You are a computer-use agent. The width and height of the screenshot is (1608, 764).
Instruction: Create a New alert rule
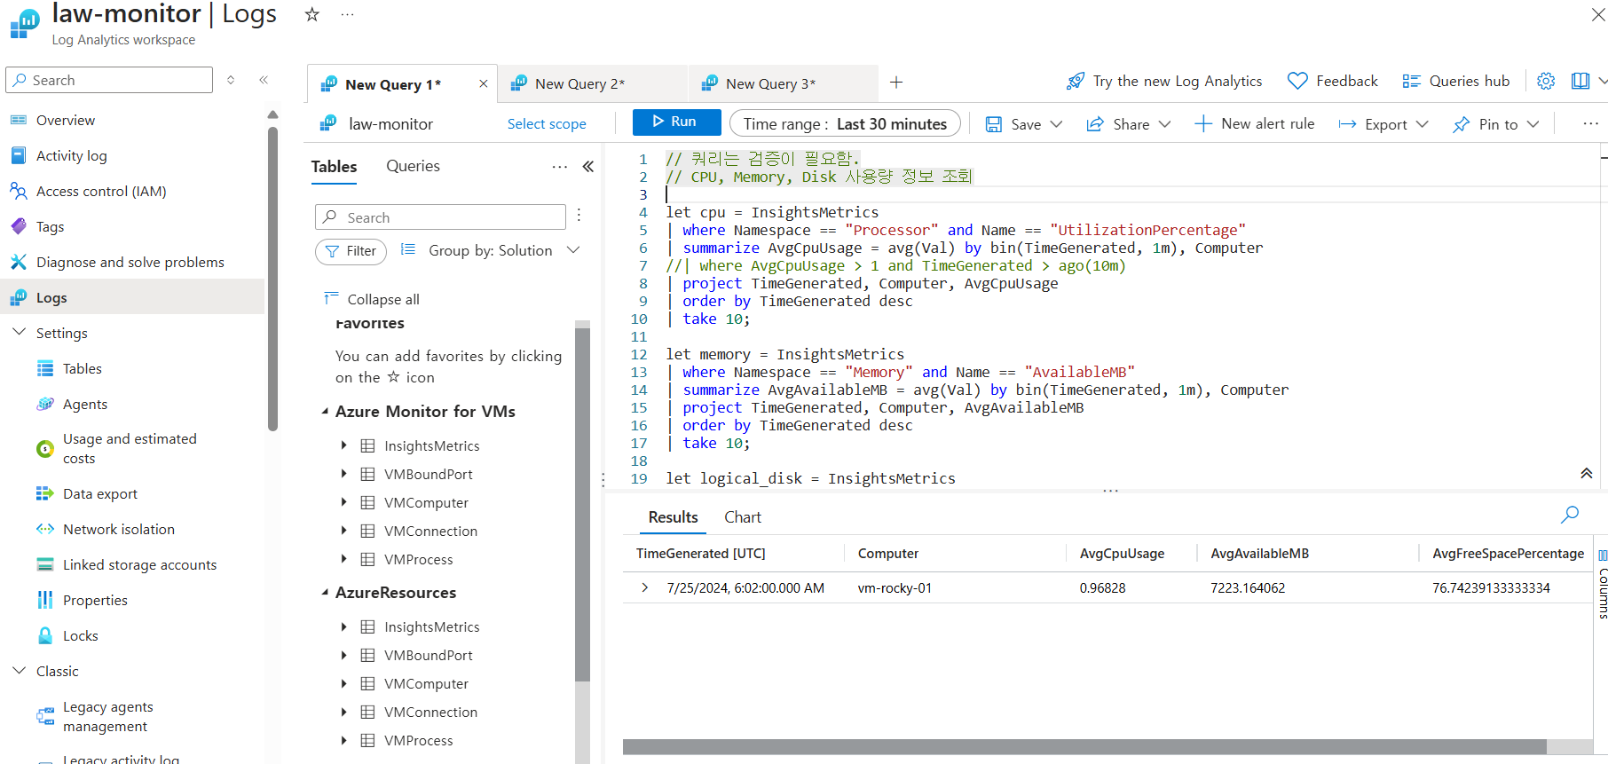point(1255,124)
